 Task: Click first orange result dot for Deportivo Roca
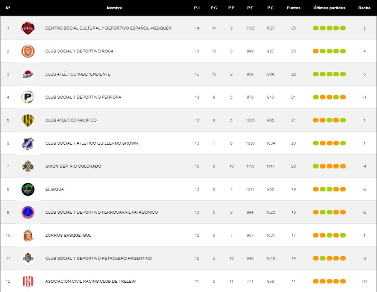[x=316, y=51]
